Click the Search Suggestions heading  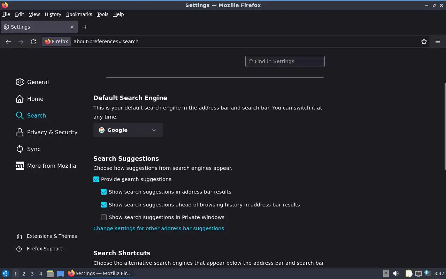point(126,159)
